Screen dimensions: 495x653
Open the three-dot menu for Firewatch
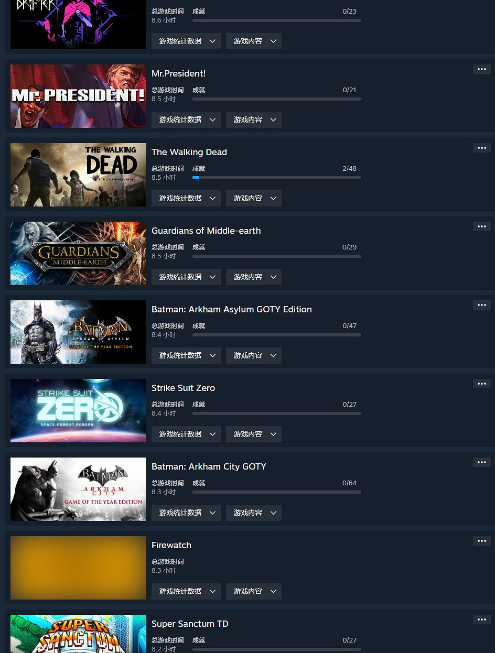click(x=481, y=541)
